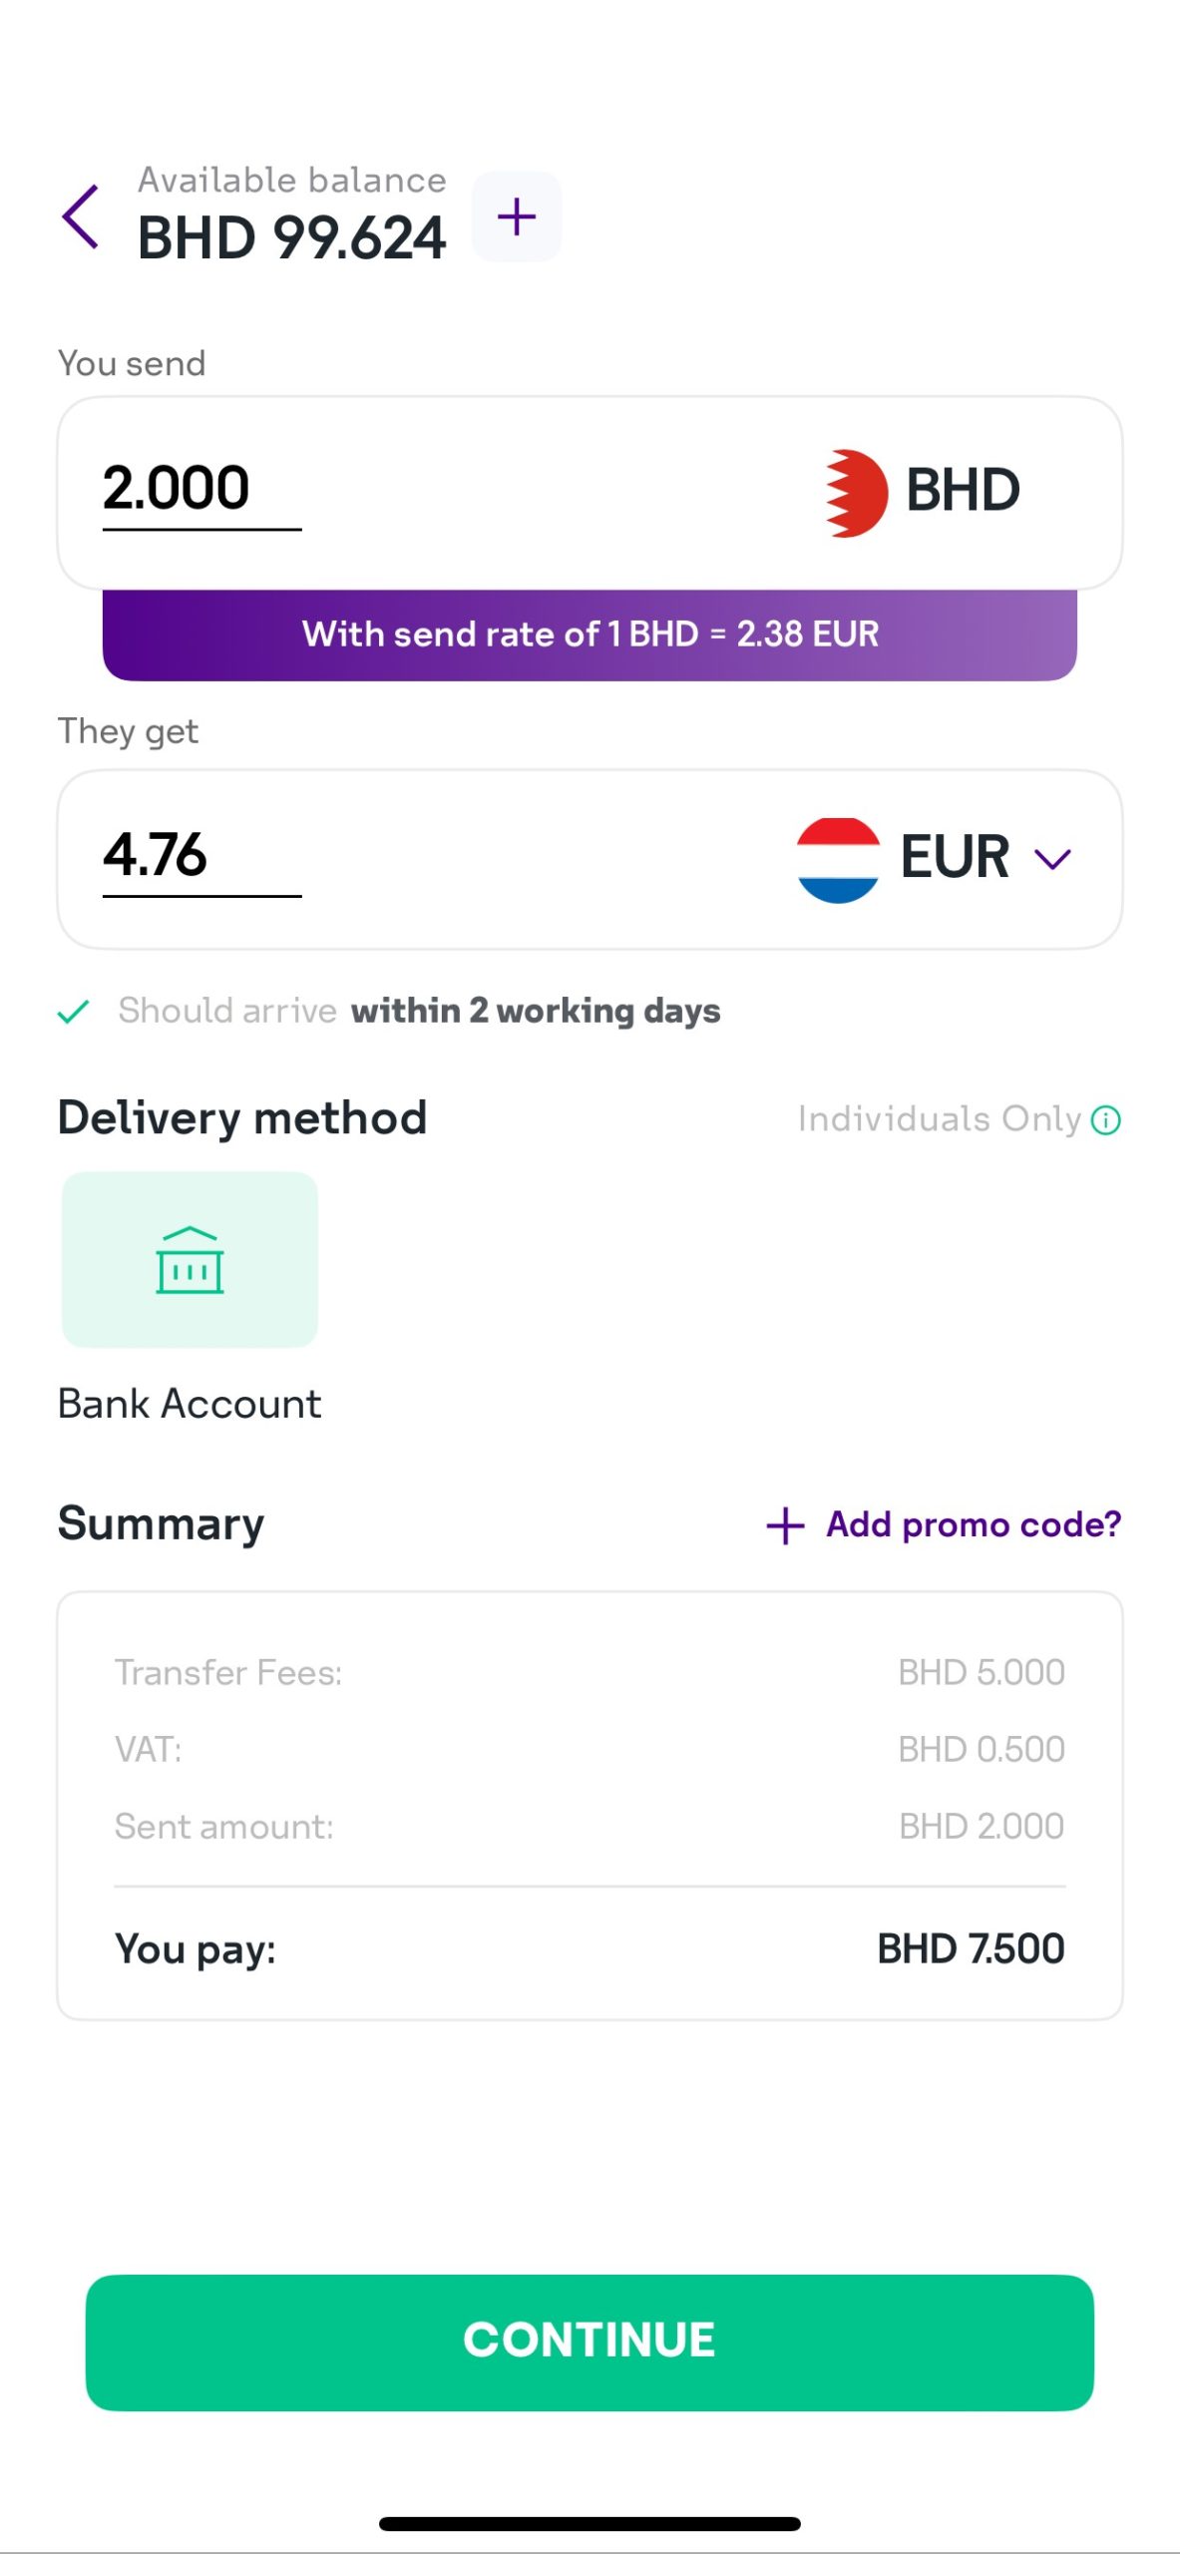Tap the BHD 99.624 available balance
The image size is (1180, 2554).
click(x=291, y=237)
